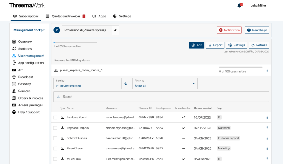
Task: Click the 9 of 350 users progress bar
Action: coord(75,42)
